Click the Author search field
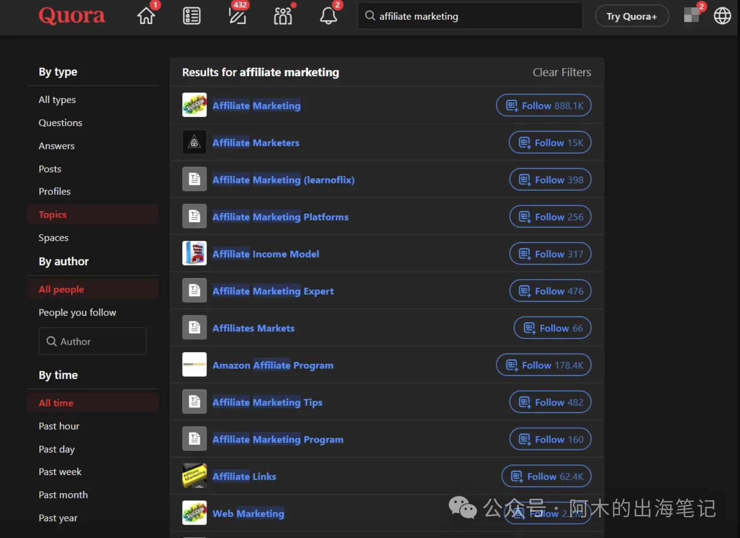This screenshot has height=538, width=740. click(92, 341)
